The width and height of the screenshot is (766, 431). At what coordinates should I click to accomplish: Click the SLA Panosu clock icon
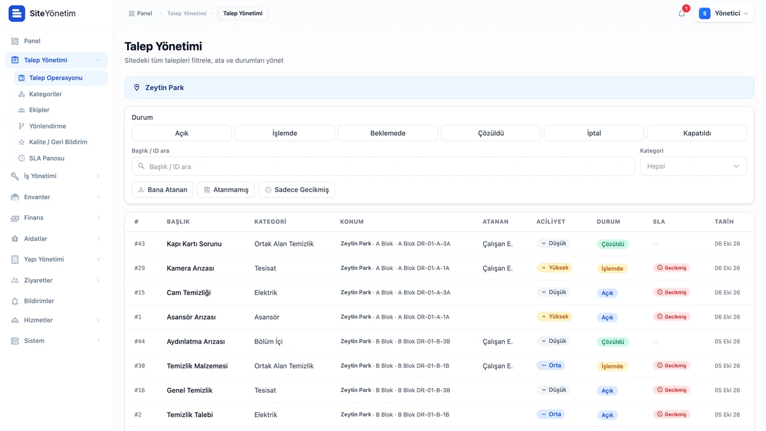[22, 158]
